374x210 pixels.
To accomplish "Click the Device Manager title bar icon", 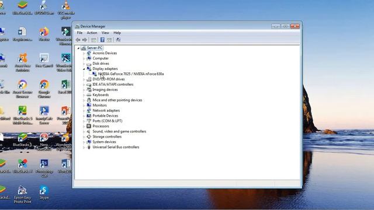I will 77,26.
